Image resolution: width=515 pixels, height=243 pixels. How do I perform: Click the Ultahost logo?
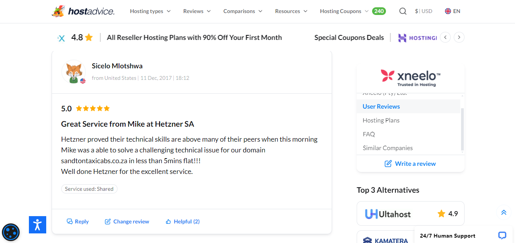(388, 214)
